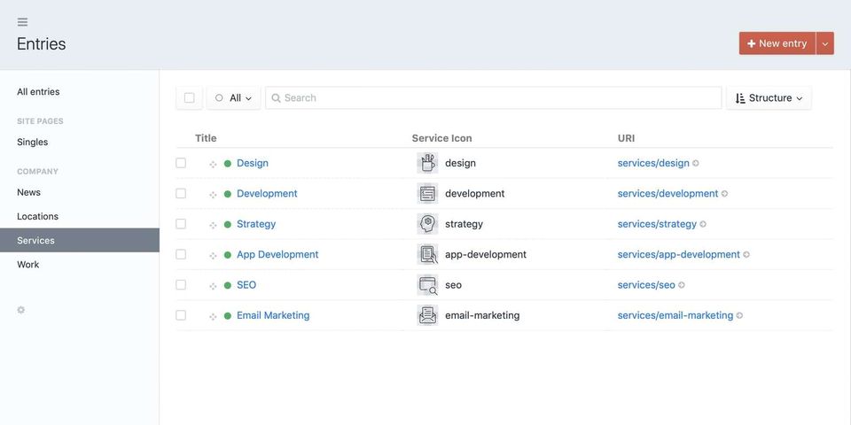Open services/development external link icon

pyautogui.click(x=724, y=194)
